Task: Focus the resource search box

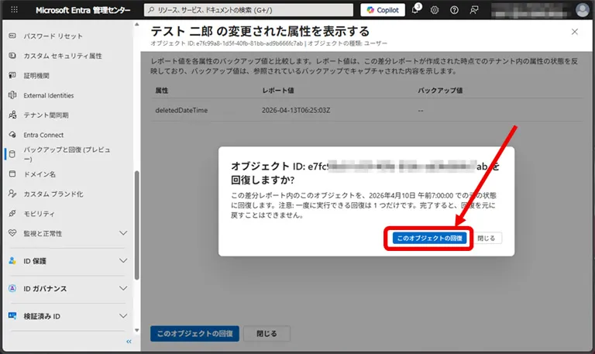Action: (249, 10)
